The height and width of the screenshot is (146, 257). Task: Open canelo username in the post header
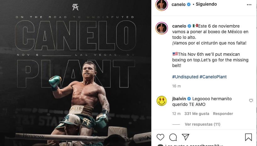[x=179, y=4]
